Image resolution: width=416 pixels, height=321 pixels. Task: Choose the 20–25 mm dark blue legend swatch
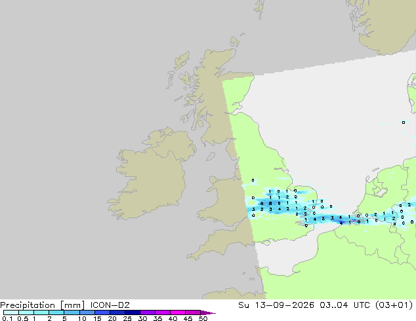pos(117,312)
